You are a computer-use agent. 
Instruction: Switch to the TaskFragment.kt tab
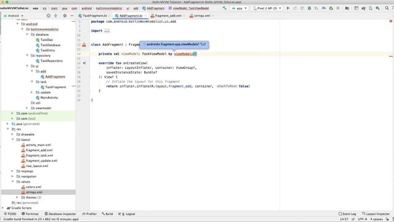pos(95,15)
